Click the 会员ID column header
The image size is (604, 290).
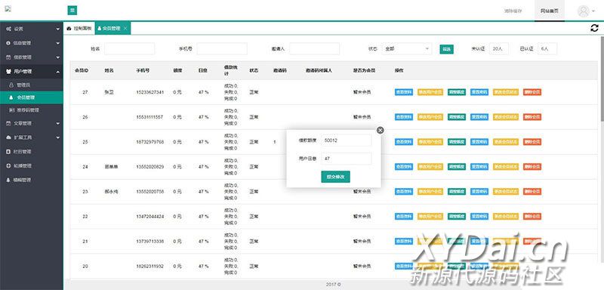click(82, 71)
